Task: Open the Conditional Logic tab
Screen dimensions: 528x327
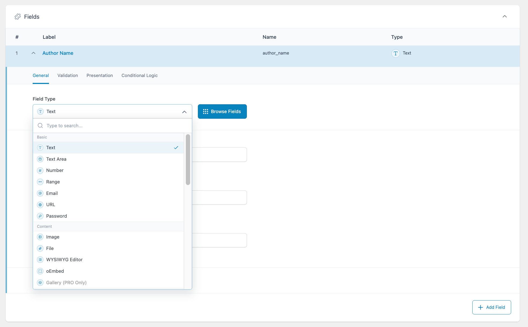Action: click(x=139, y=75)
